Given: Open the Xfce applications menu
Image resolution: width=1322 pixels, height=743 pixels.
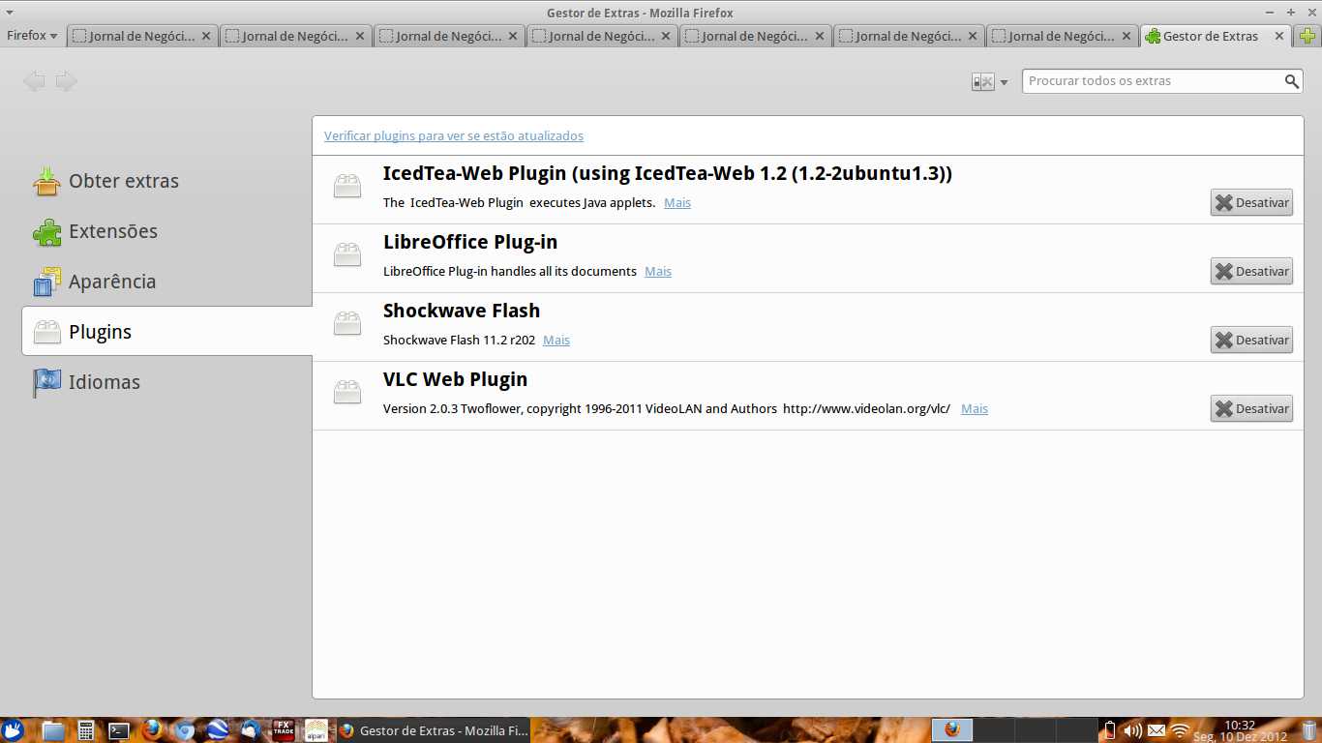Looking at the screenshot, I should 13,730.
